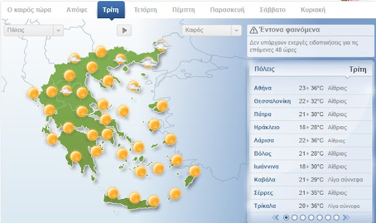Viewport: 376px width, 223px height.
Task: Open the Παρασκευή tab
Action: point(227,10)
